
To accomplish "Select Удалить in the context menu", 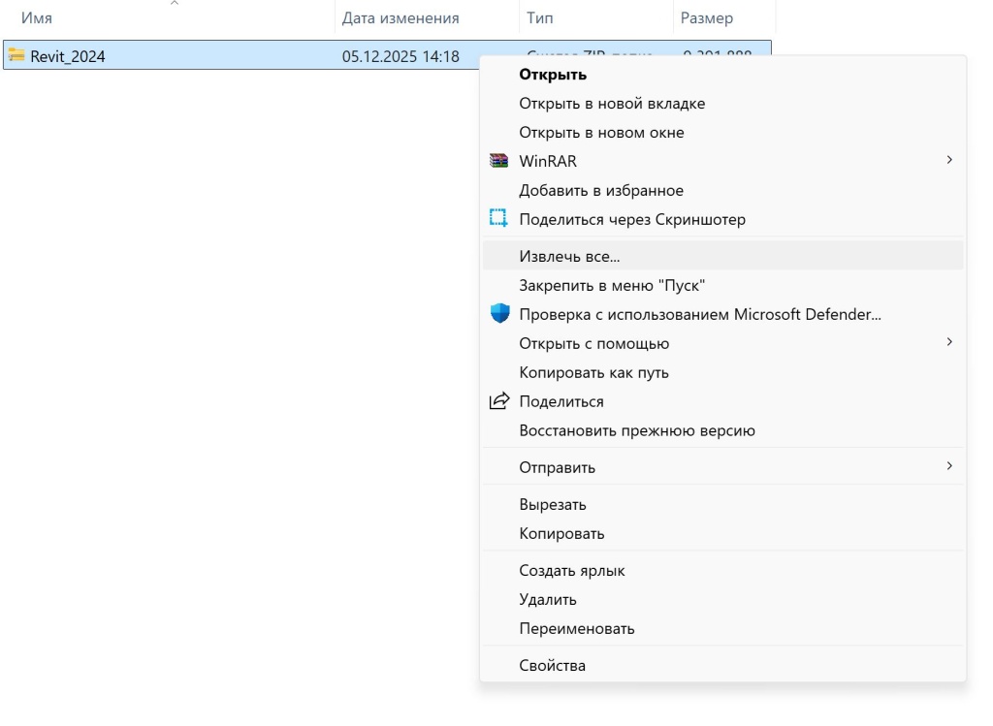I will [x=722, y=599].
